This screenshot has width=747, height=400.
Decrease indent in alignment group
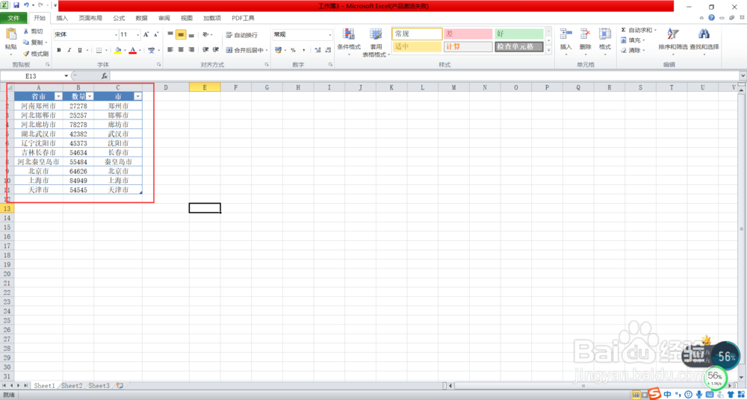click(x=205, y=49)
